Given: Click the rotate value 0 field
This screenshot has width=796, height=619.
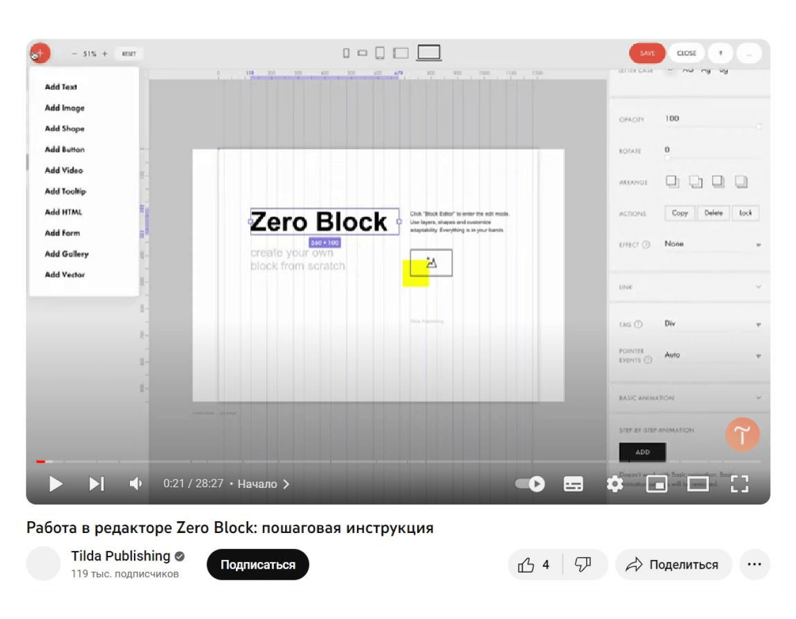Looking at the screenshot, I should [667, 150].
